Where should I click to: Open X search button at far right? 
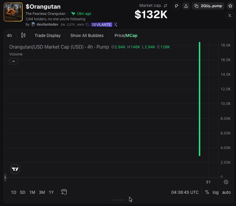pos(230,15)
